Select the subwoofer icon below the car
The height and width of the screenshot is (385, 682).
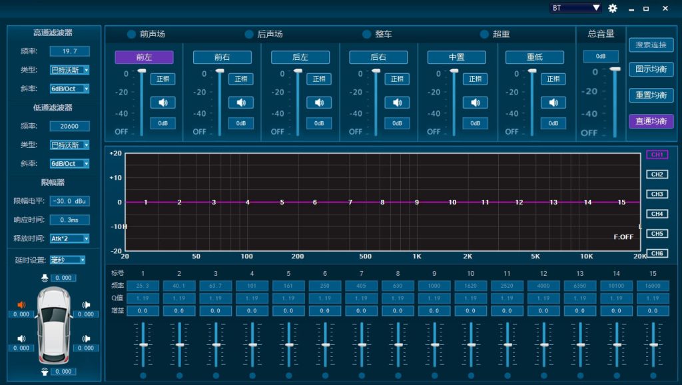tap(45, 372)
